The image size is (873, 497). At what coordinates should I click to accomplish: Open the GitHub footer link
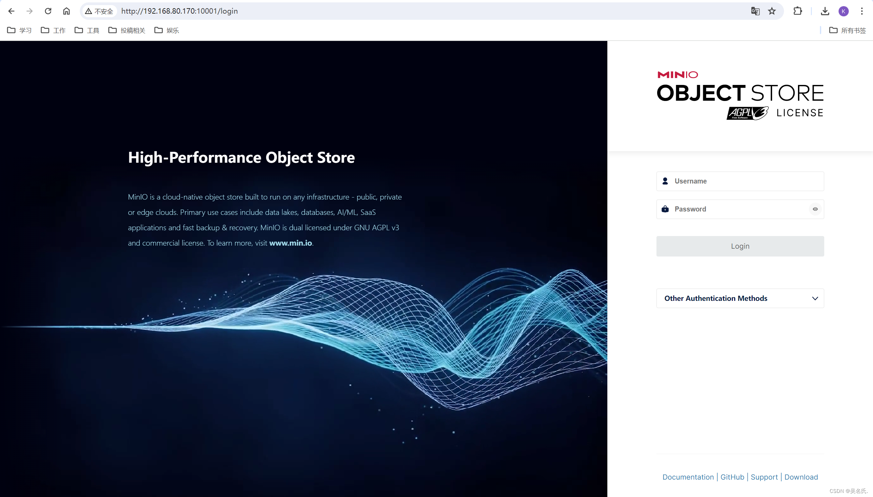pos(732,477)
